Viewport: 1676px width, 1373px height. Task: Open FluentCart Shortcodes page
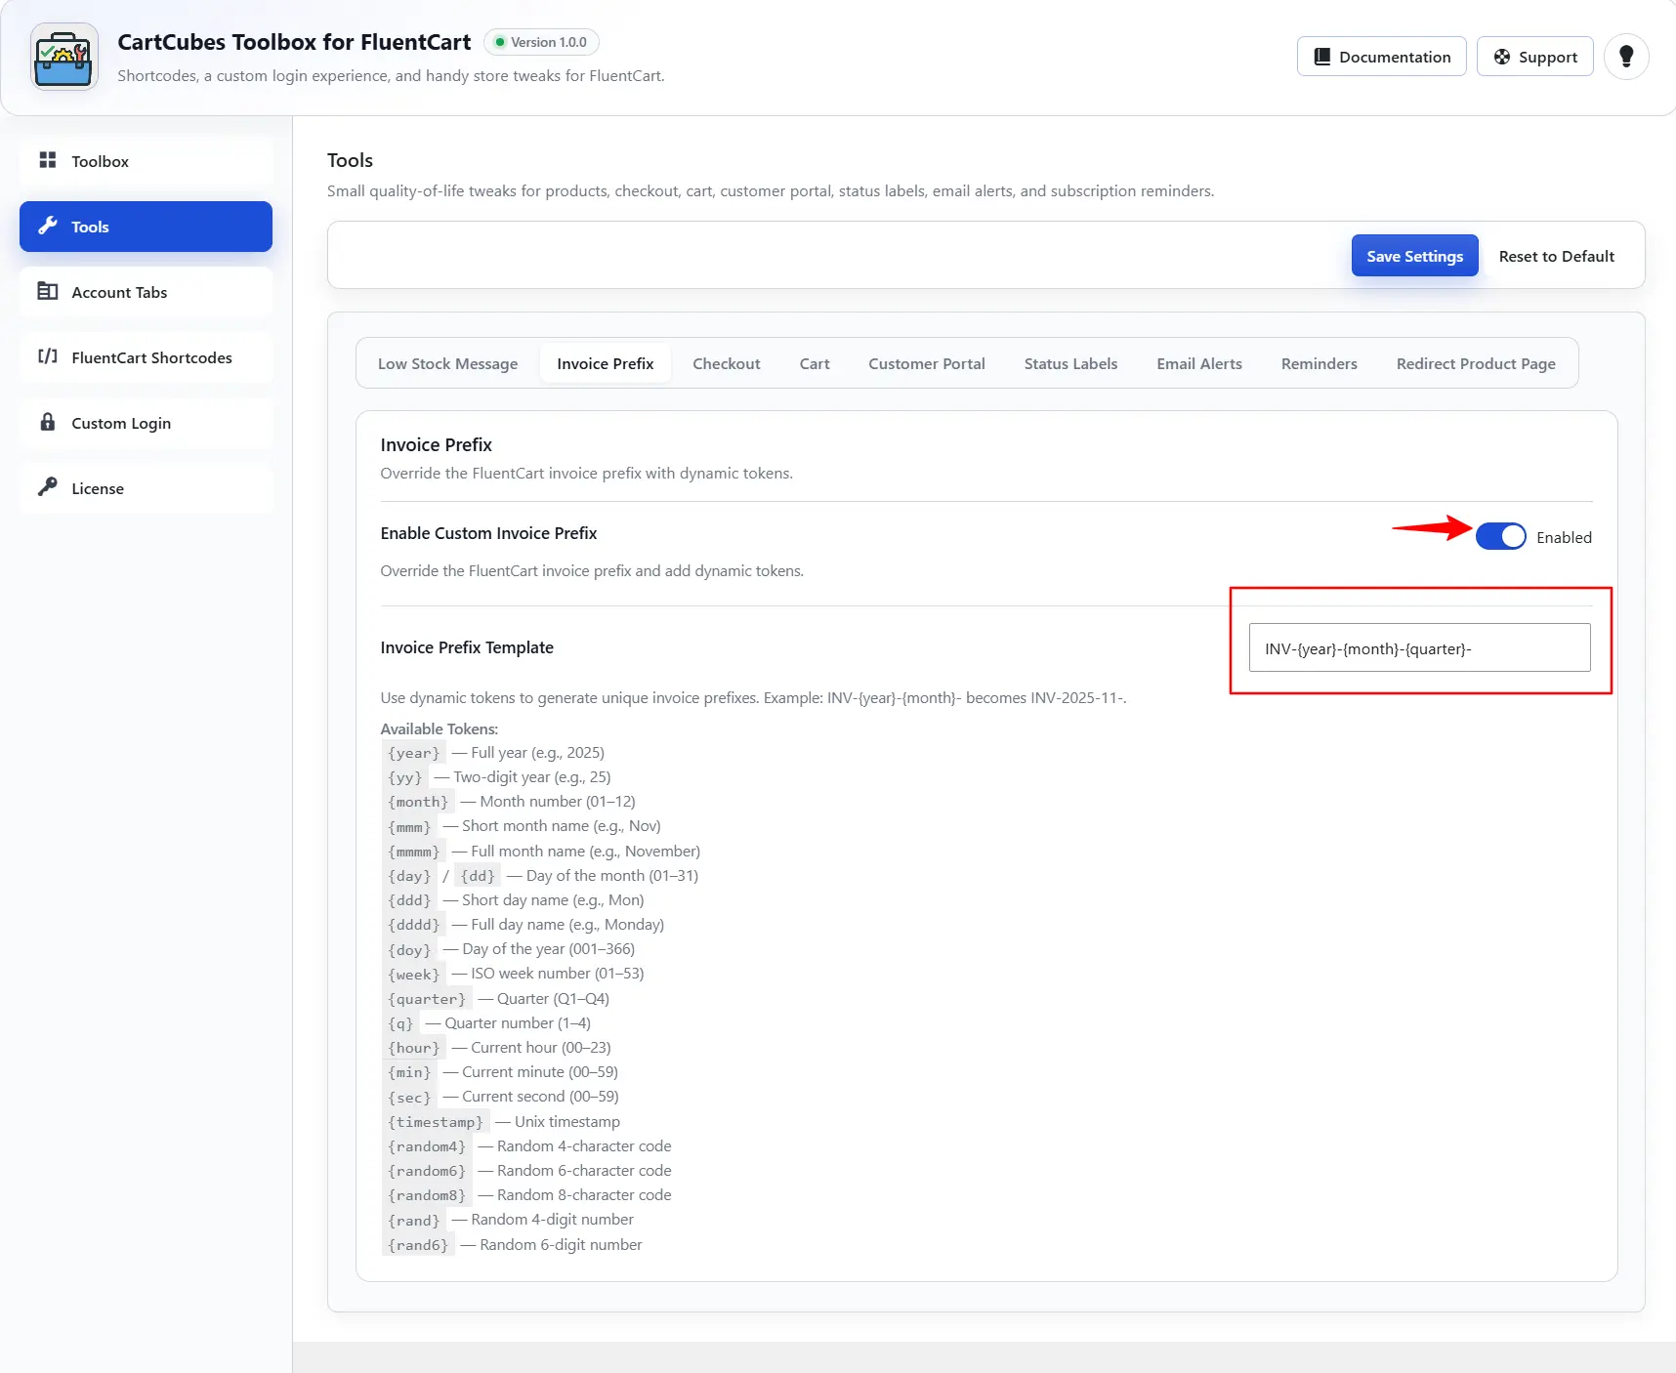[146, 357]
